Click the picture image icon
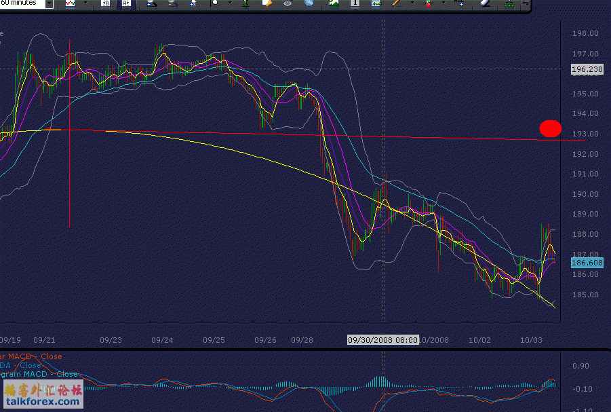 334,3
